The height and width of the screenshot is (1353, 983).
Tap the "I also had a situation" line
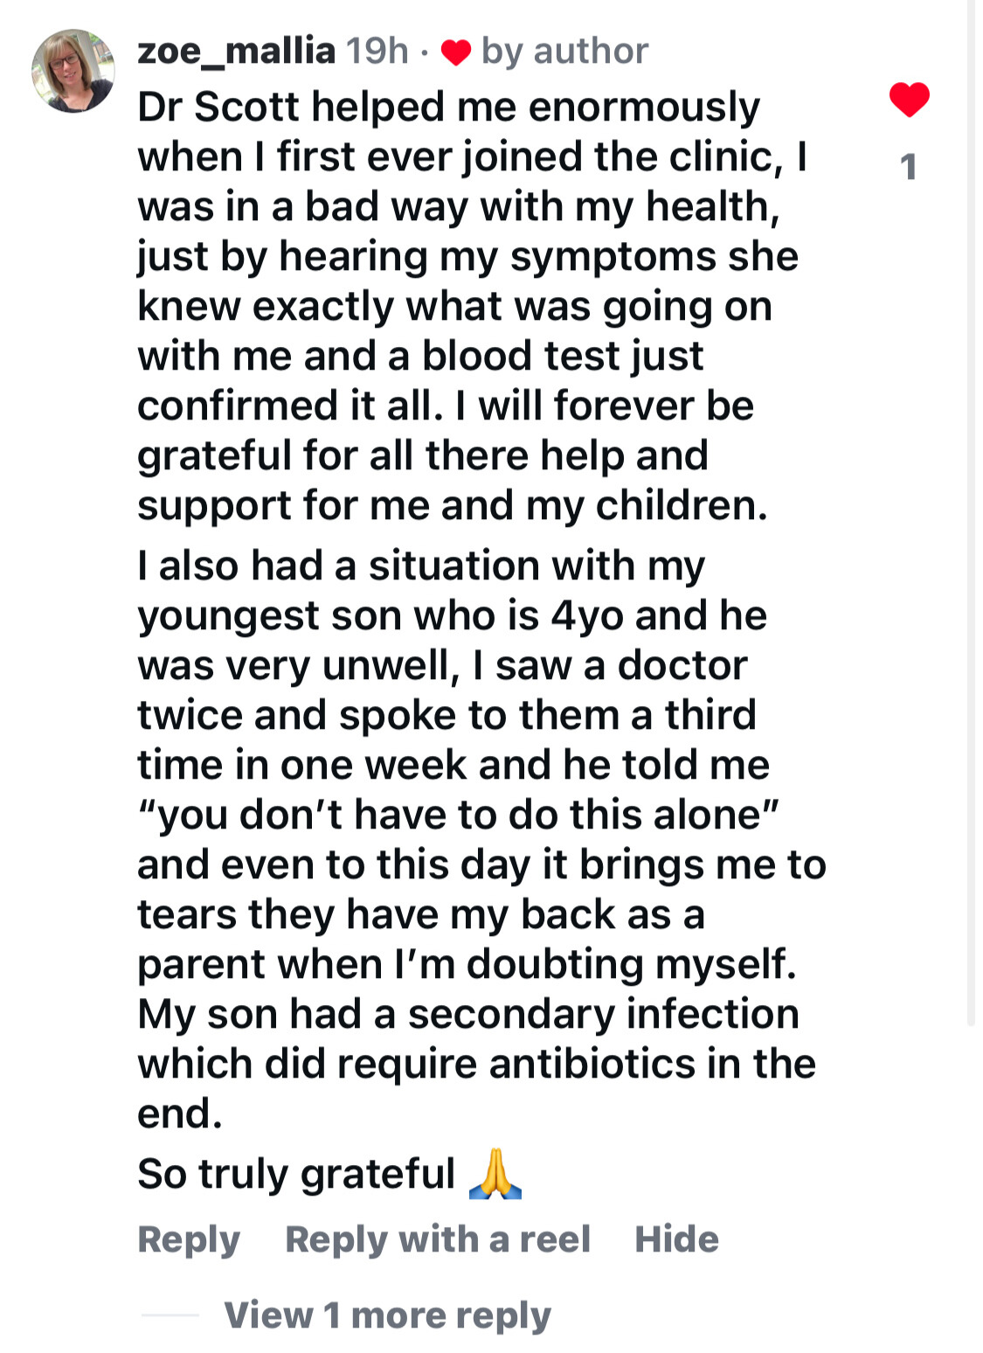(x=420, y=565)
